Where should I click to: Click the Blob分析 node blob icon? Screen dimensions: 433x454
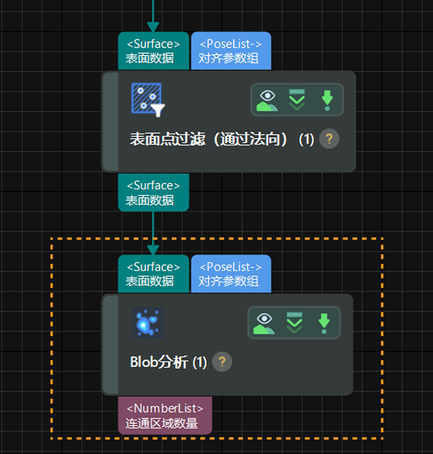(x=148, y=323)
